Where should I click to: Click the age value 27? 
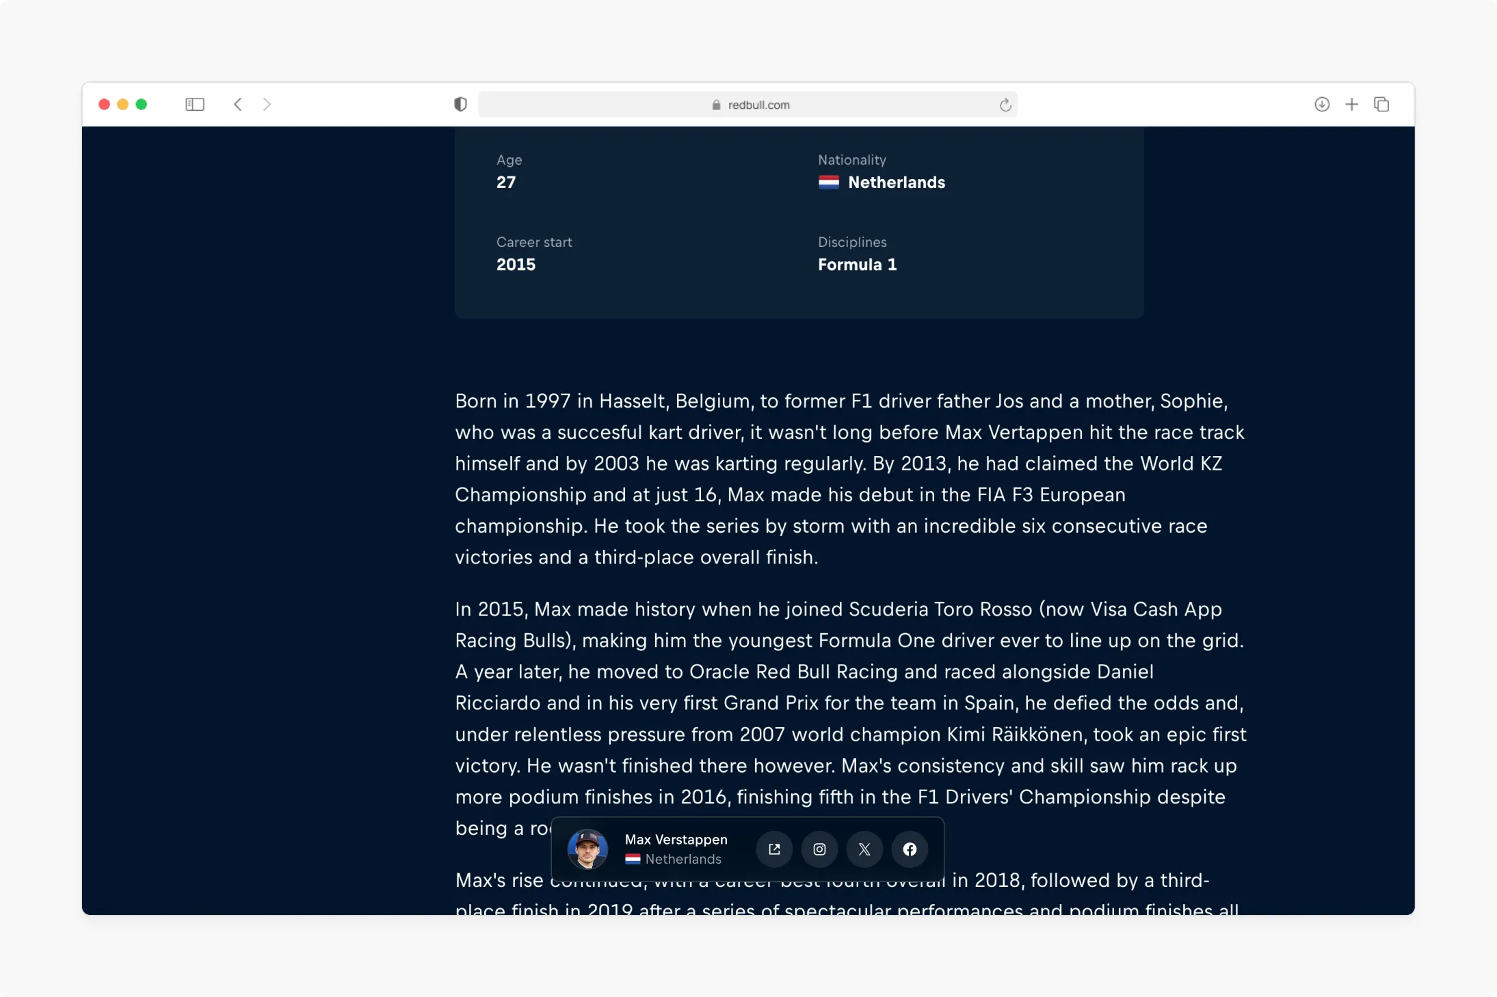coord(506,183)
